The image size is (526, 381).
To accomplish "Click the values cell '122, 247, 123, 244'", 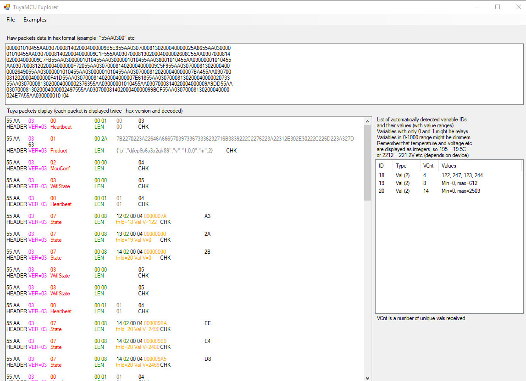I will pos(462,175).
